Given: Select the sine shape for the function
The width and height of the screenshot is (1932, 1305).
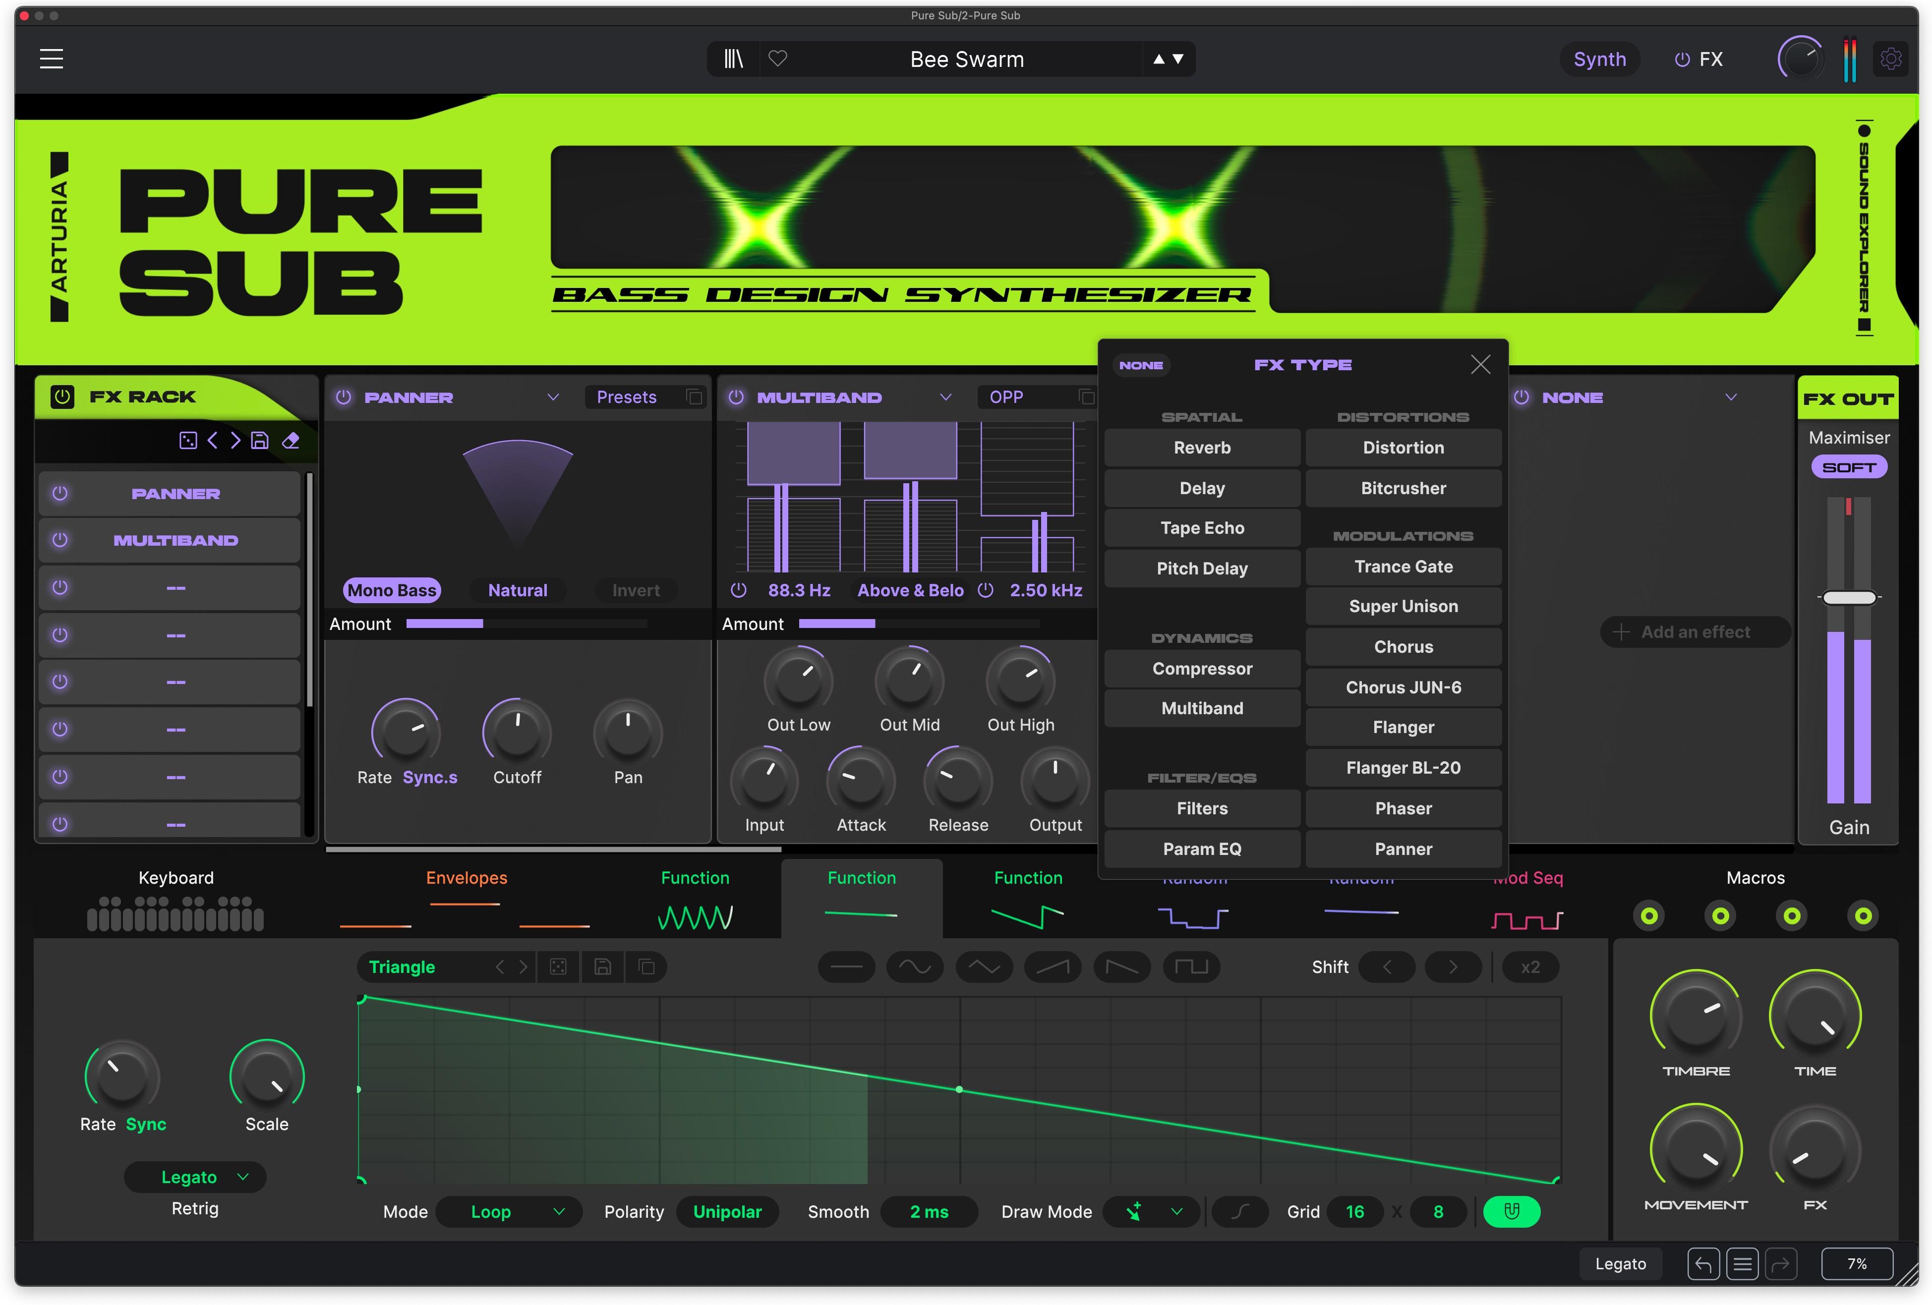Looking at the screenshot, I should (915, 966).
